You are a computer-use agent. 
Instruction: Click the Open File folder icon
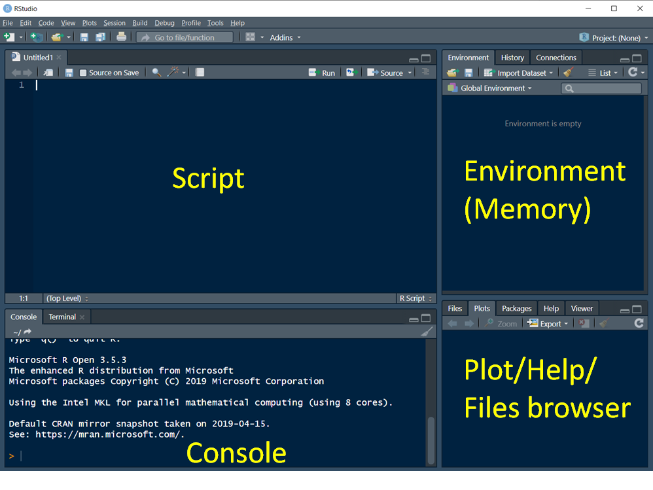pos(57,37)
